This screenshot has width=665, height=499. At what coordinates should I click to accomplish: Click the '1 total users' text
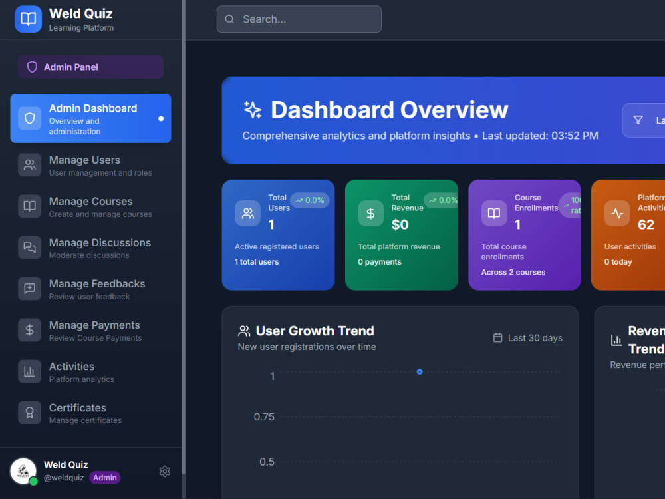[x=257, y=262]
